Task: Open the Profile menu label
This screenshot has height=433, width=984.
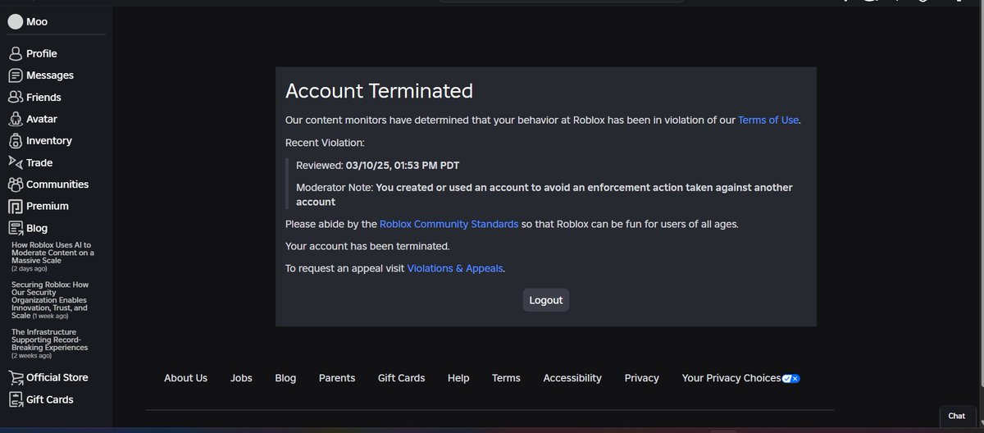Action: [42, 53]
